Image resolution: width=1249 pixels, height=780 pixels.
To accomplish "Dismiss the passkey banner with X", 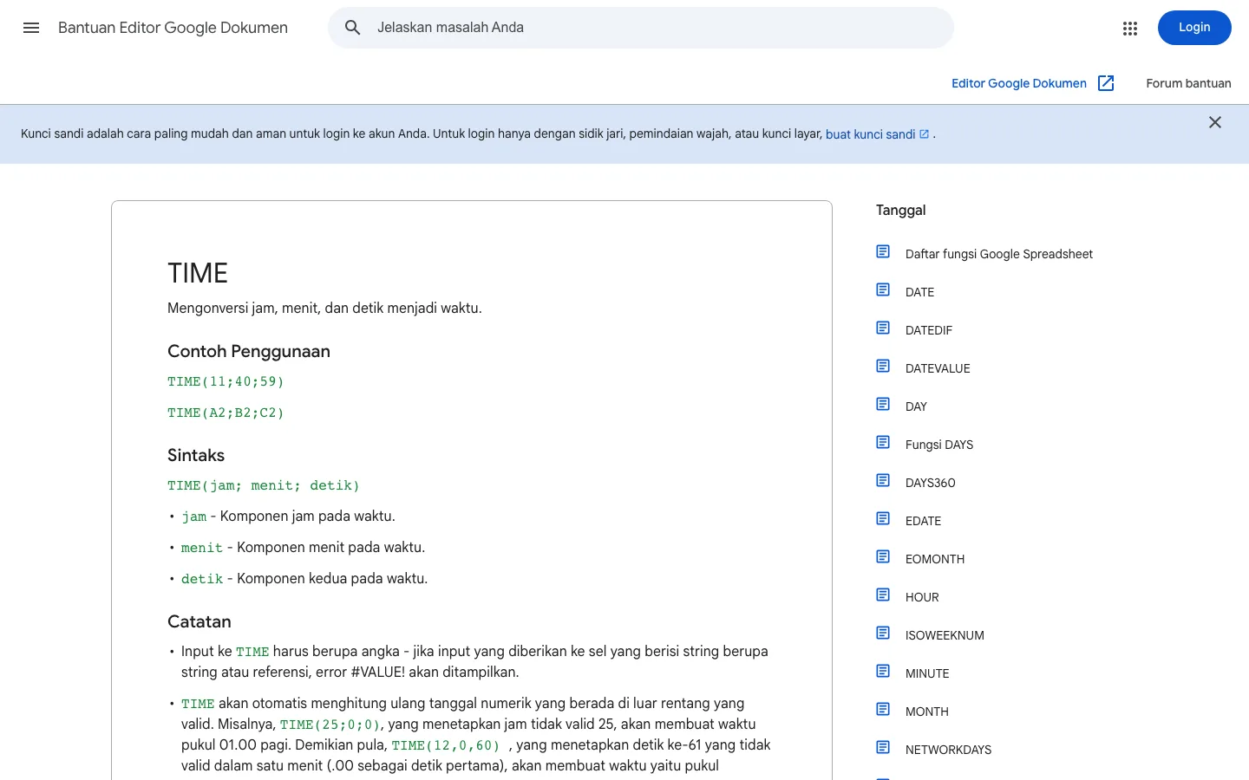I will click(1215, 122).
